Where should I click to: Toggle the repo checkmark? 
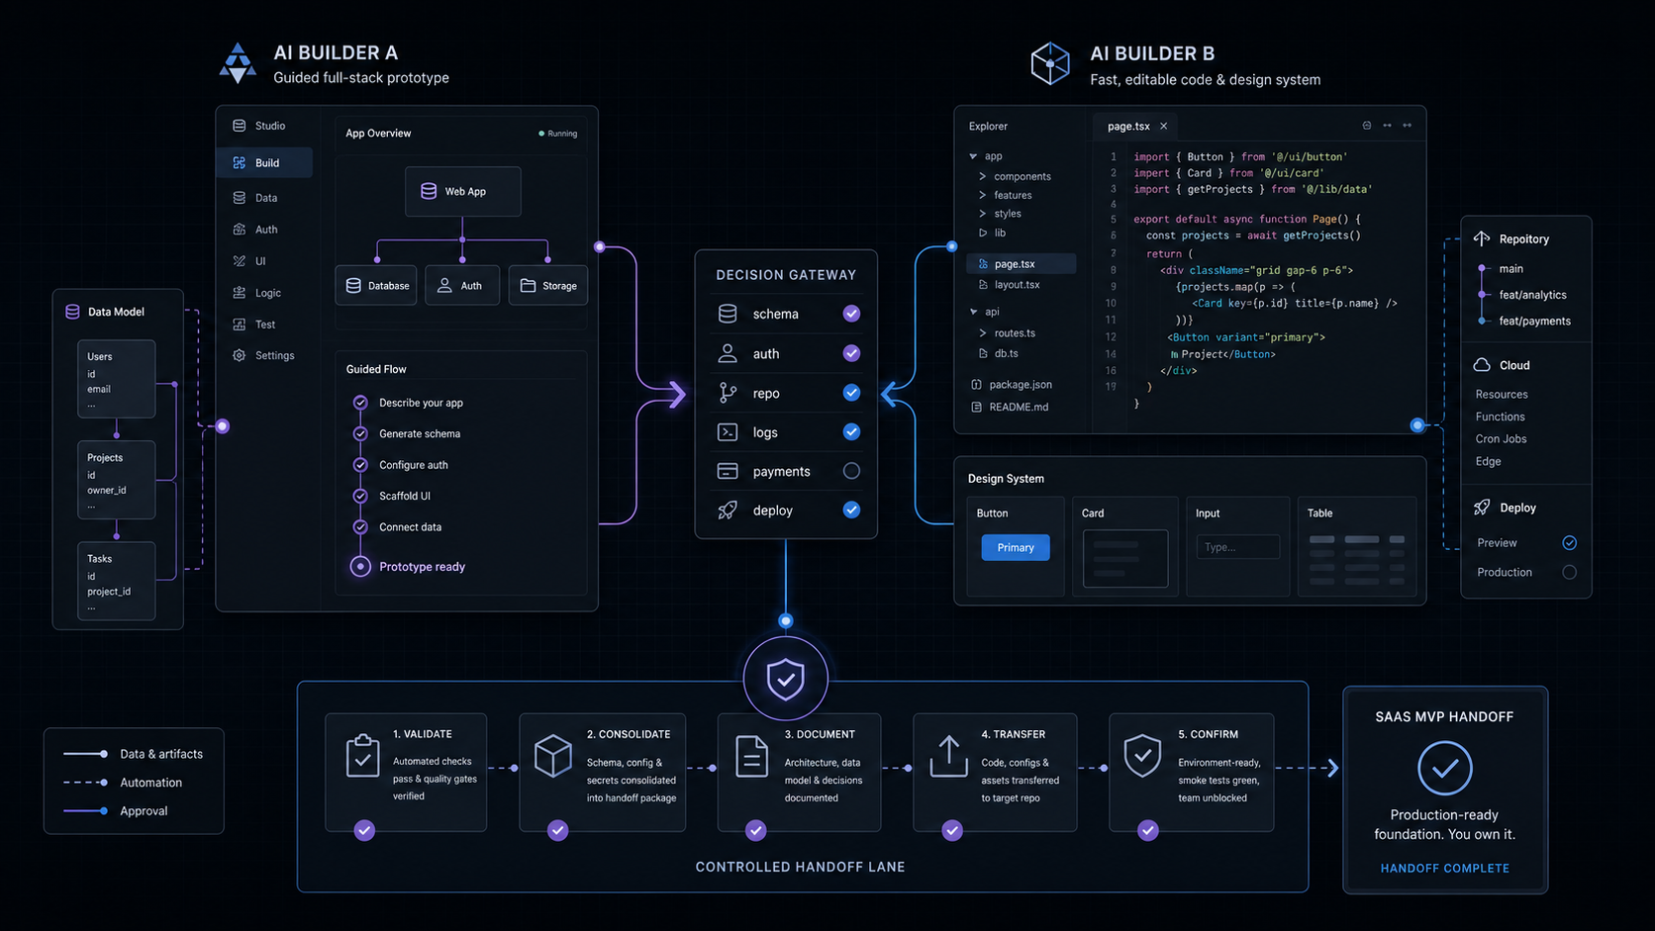(x=851, y=393)
